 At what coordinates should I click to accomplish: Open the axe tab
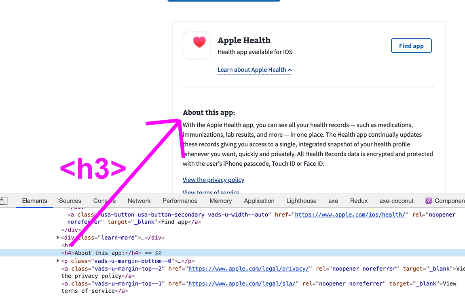(333, 201)
